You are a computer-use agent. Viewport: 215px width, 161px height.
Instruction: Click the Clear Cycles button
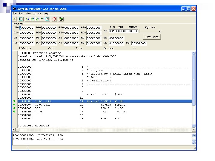[152, 37]
